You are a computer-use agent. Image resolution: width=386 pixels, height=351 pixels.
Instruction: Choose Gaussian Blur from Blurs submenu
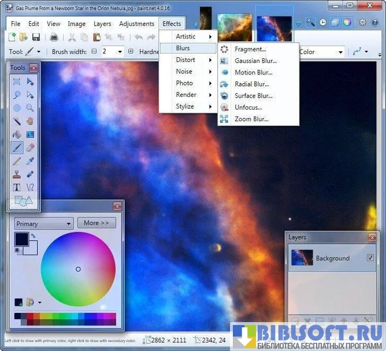[255, 61]
